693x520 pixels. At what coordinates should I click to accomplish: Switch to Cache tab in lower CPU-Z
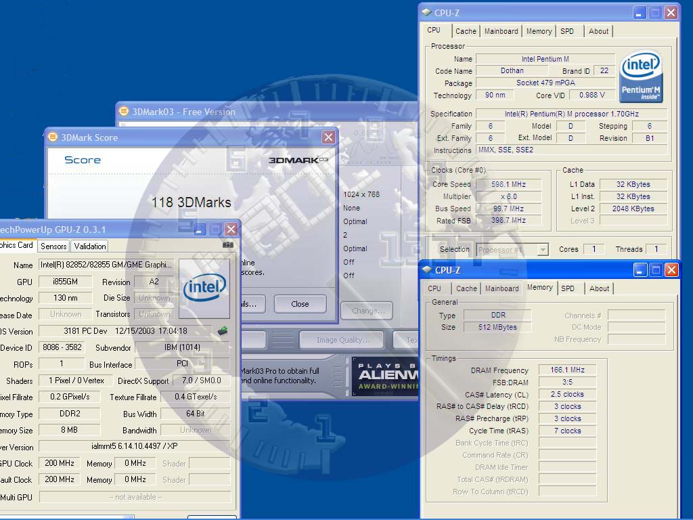tap(467, 288)
